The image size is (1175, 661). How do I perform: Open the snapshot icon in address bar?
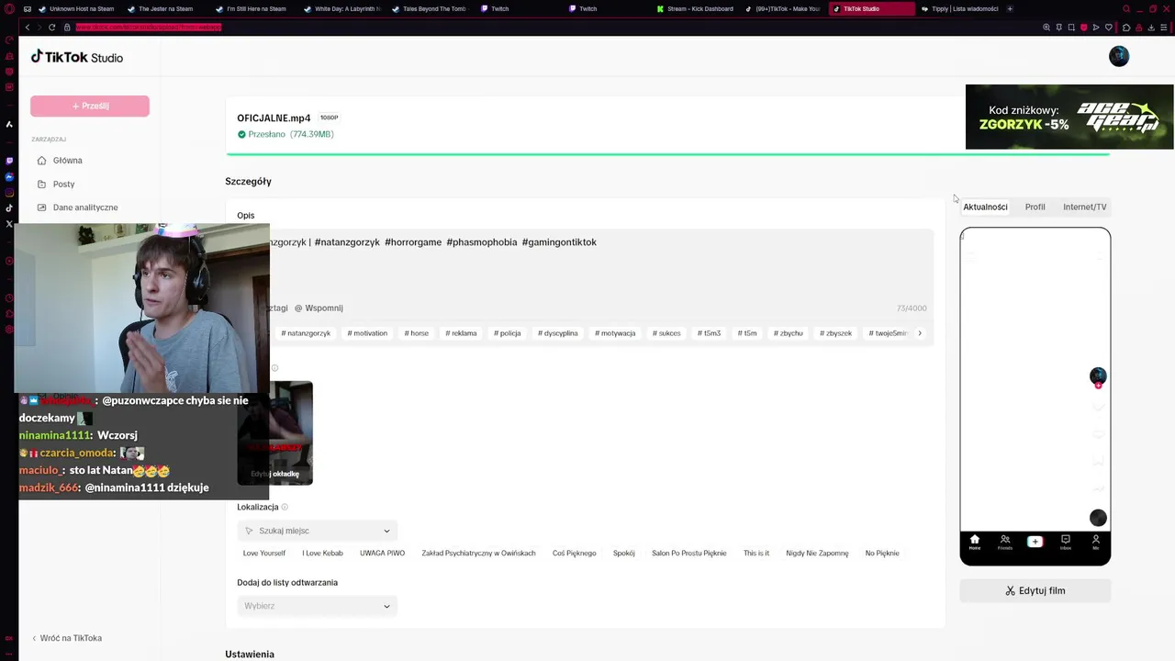coord(1071,28)
